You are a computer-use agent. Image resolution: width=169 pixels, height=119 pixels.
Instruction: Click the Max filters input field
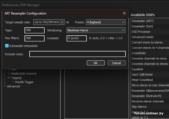[x=34, y=38]
